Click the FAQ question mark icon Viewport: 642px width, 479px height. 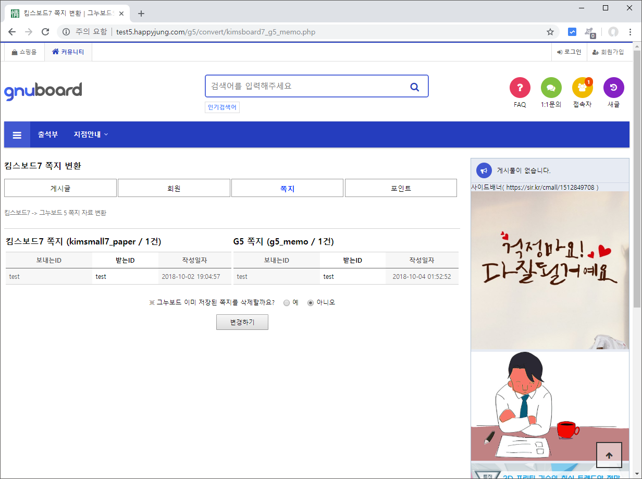click(x=520, y=88)
